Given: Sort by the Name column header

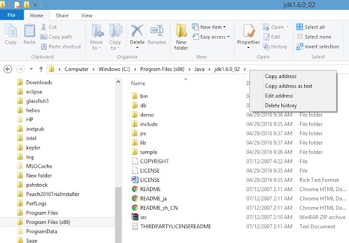Looking at the screenshot, I should [x=138, y=84].
